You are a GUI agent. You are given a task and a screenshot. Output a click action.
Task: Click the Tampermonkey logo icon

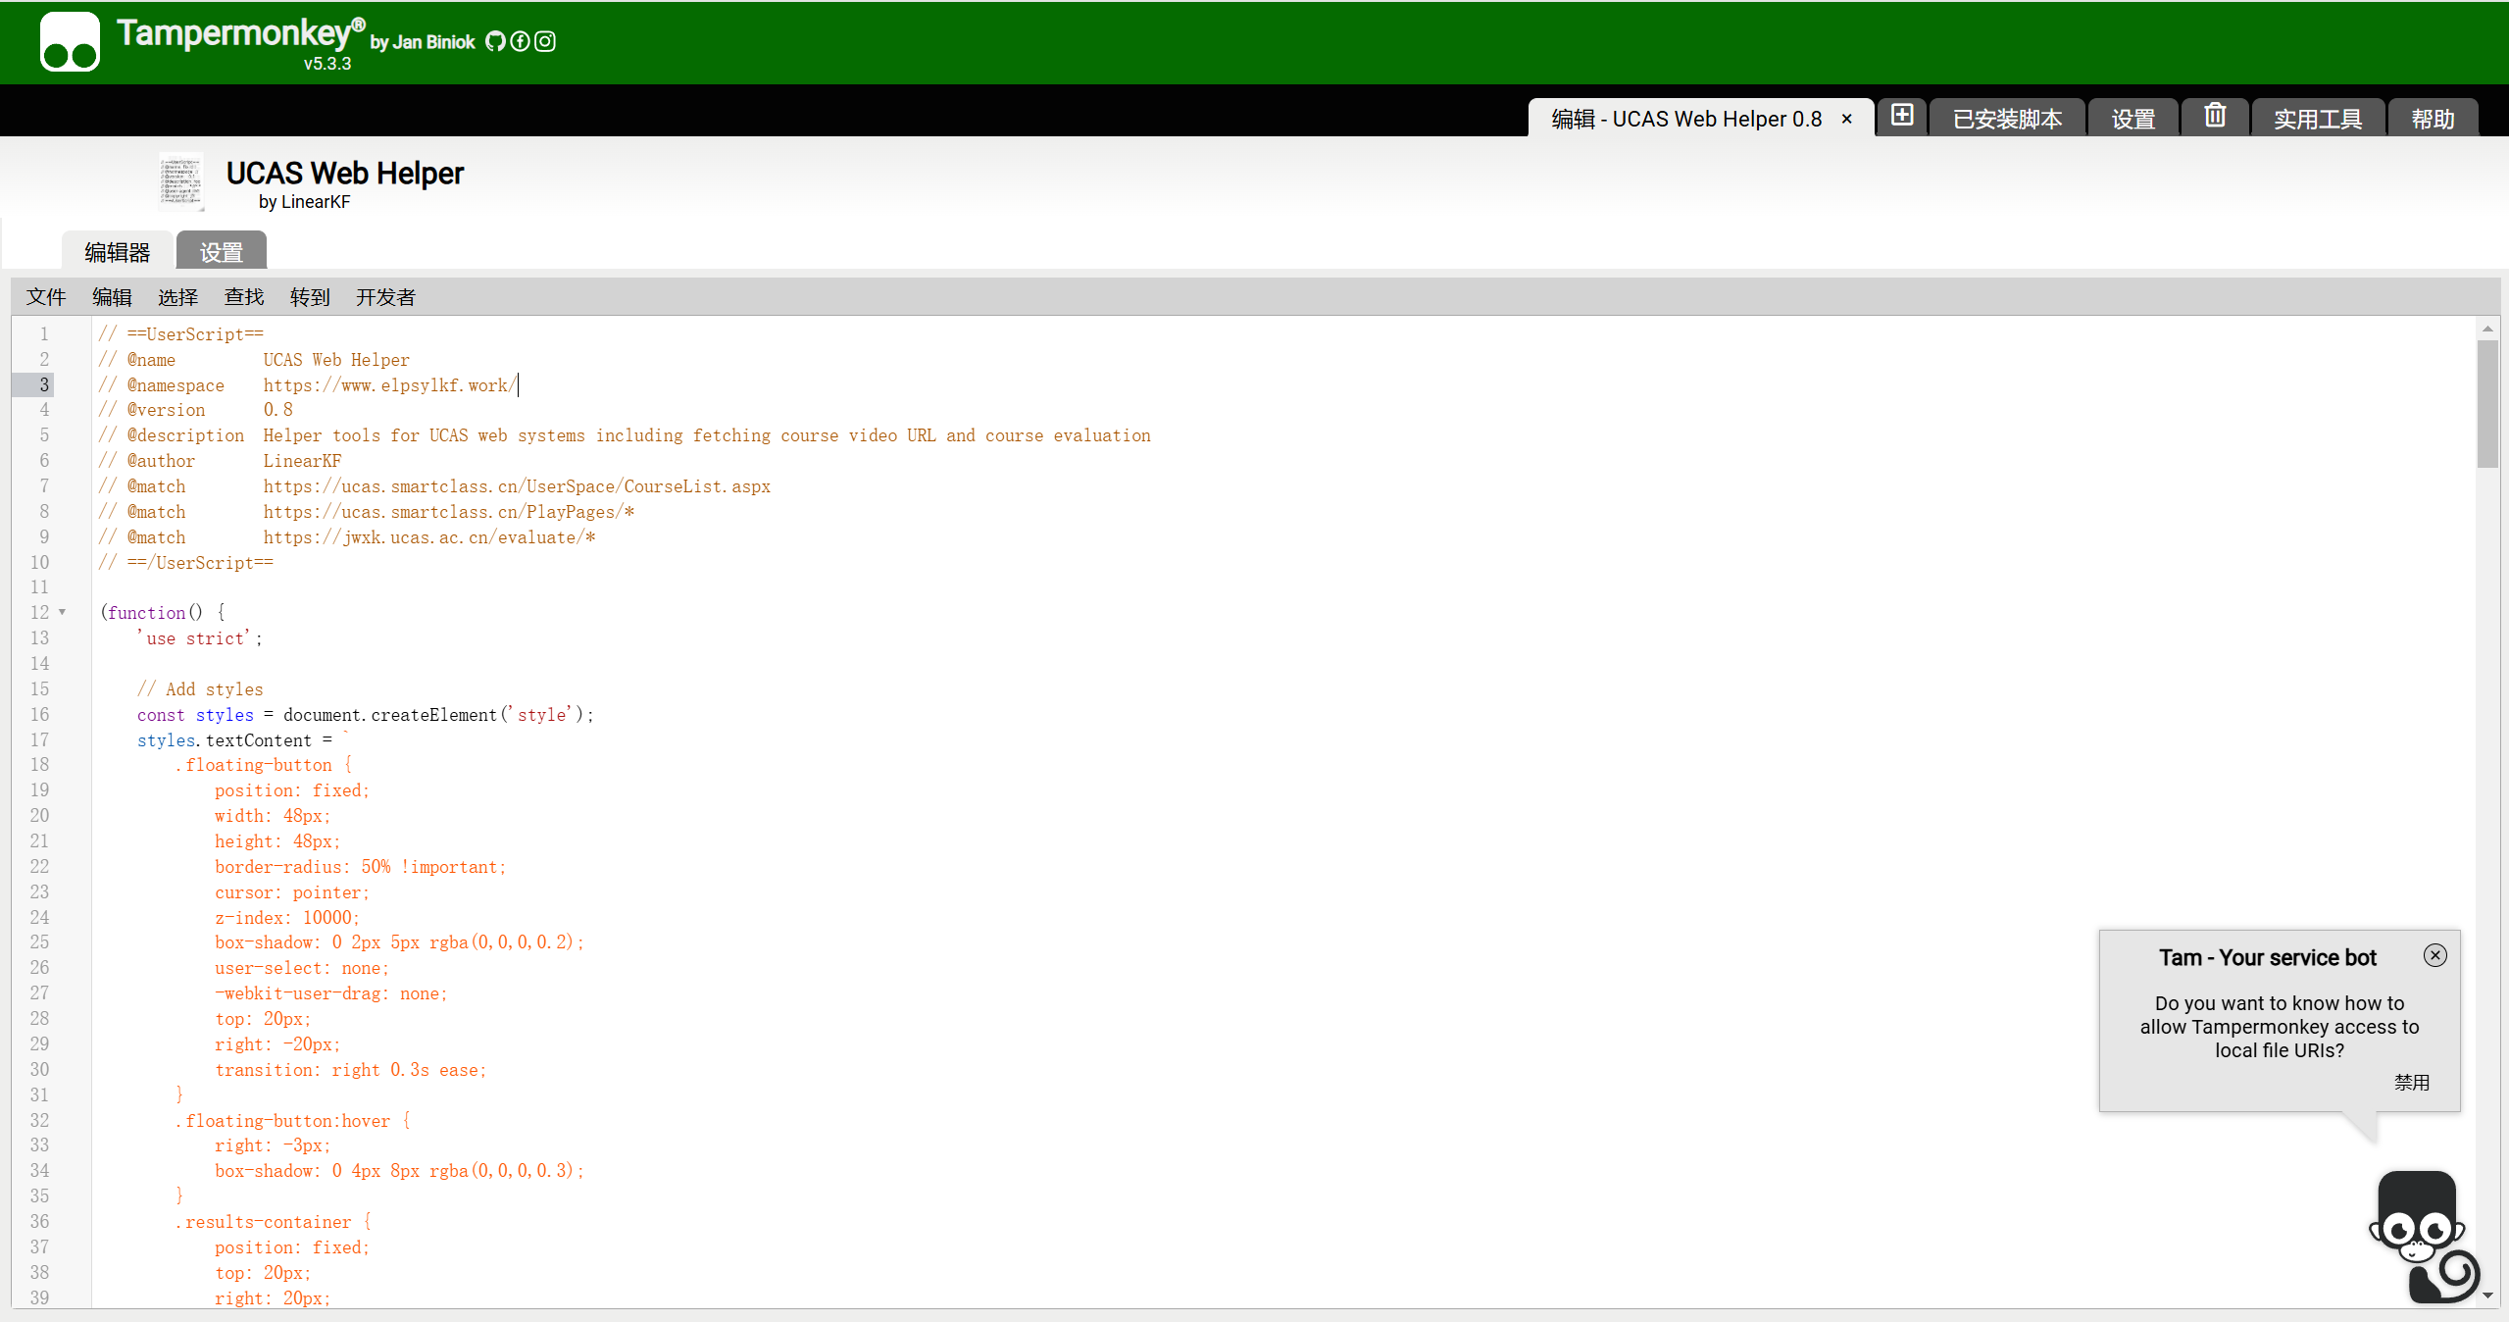pyautogui.click(x=70, y=41)
